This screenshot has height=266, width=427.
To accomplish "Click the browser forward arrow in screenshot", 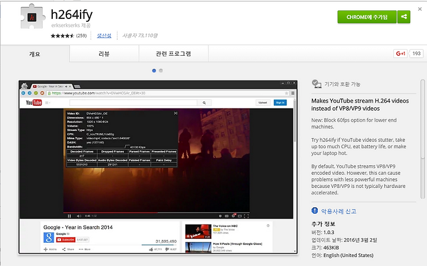I will pyautogui.click(x=30, y=93).
